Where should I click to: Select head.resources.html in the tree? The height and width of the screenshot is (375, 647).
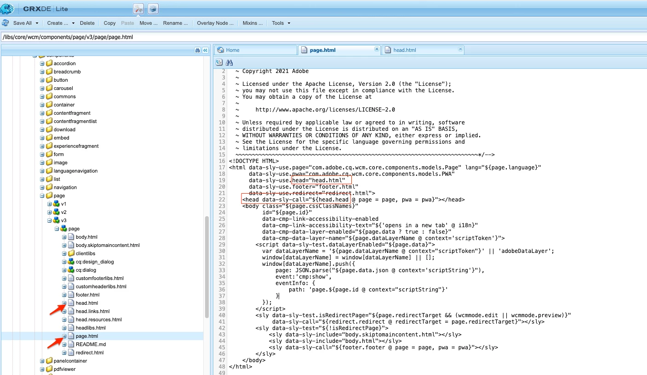click(99, 319)
